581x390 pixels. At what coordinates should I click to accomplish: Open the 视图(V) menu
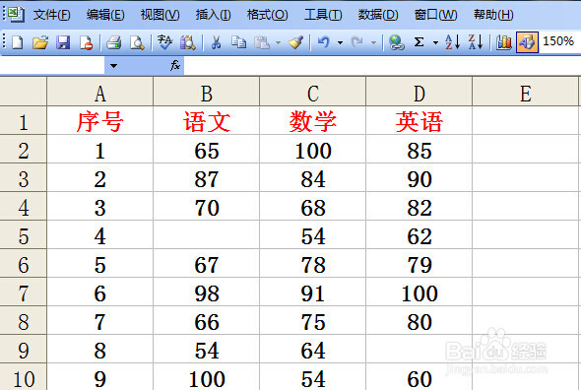[161, 15]
